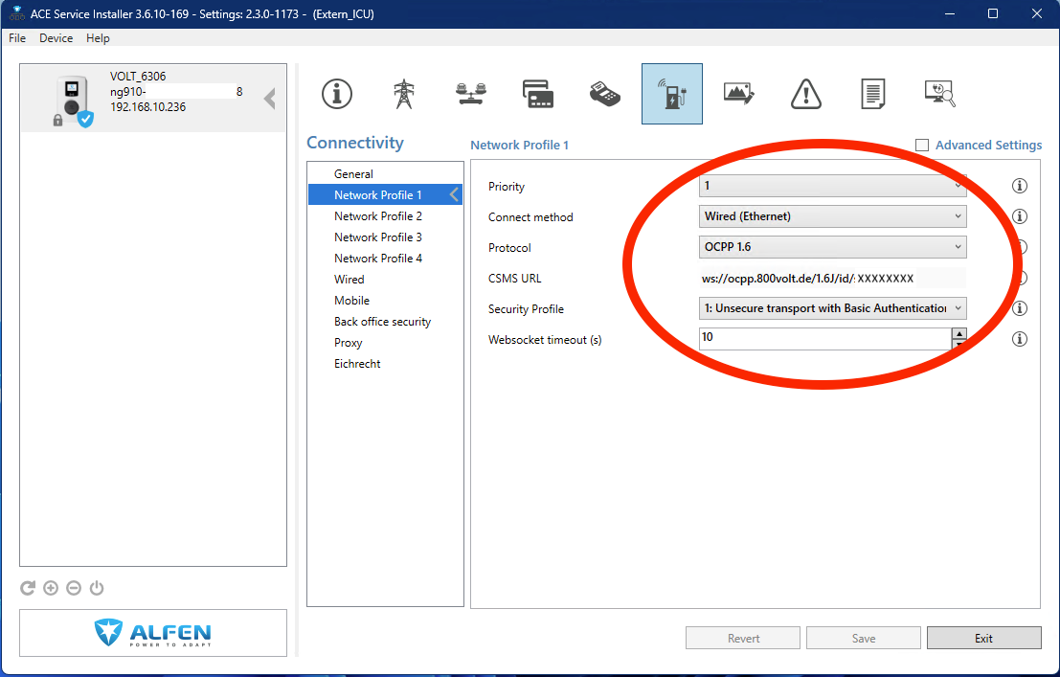Image resolution: width=1060 pixels, height=677 pixels.
Task: Select Back office security in sidebar
Action: click(382, 322)
